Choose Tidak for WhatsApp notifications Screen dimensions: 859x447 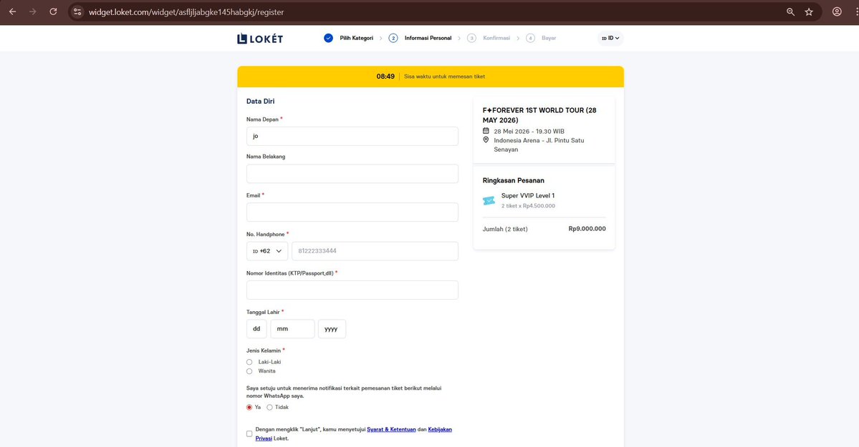[269, 407]
